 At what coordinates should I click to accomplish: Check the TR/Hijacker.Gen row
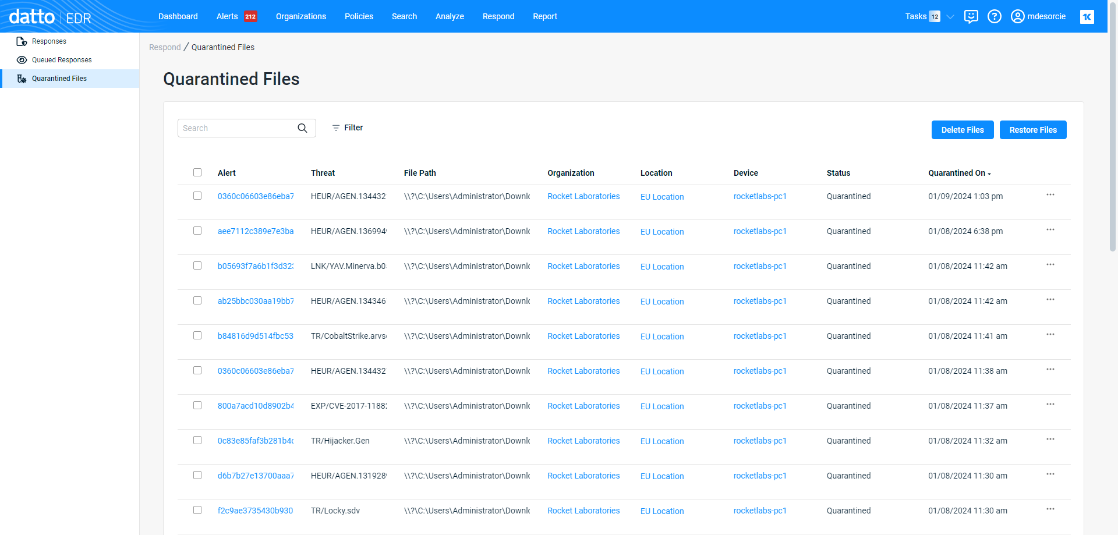pyautogui.click(x=197, y=440)
